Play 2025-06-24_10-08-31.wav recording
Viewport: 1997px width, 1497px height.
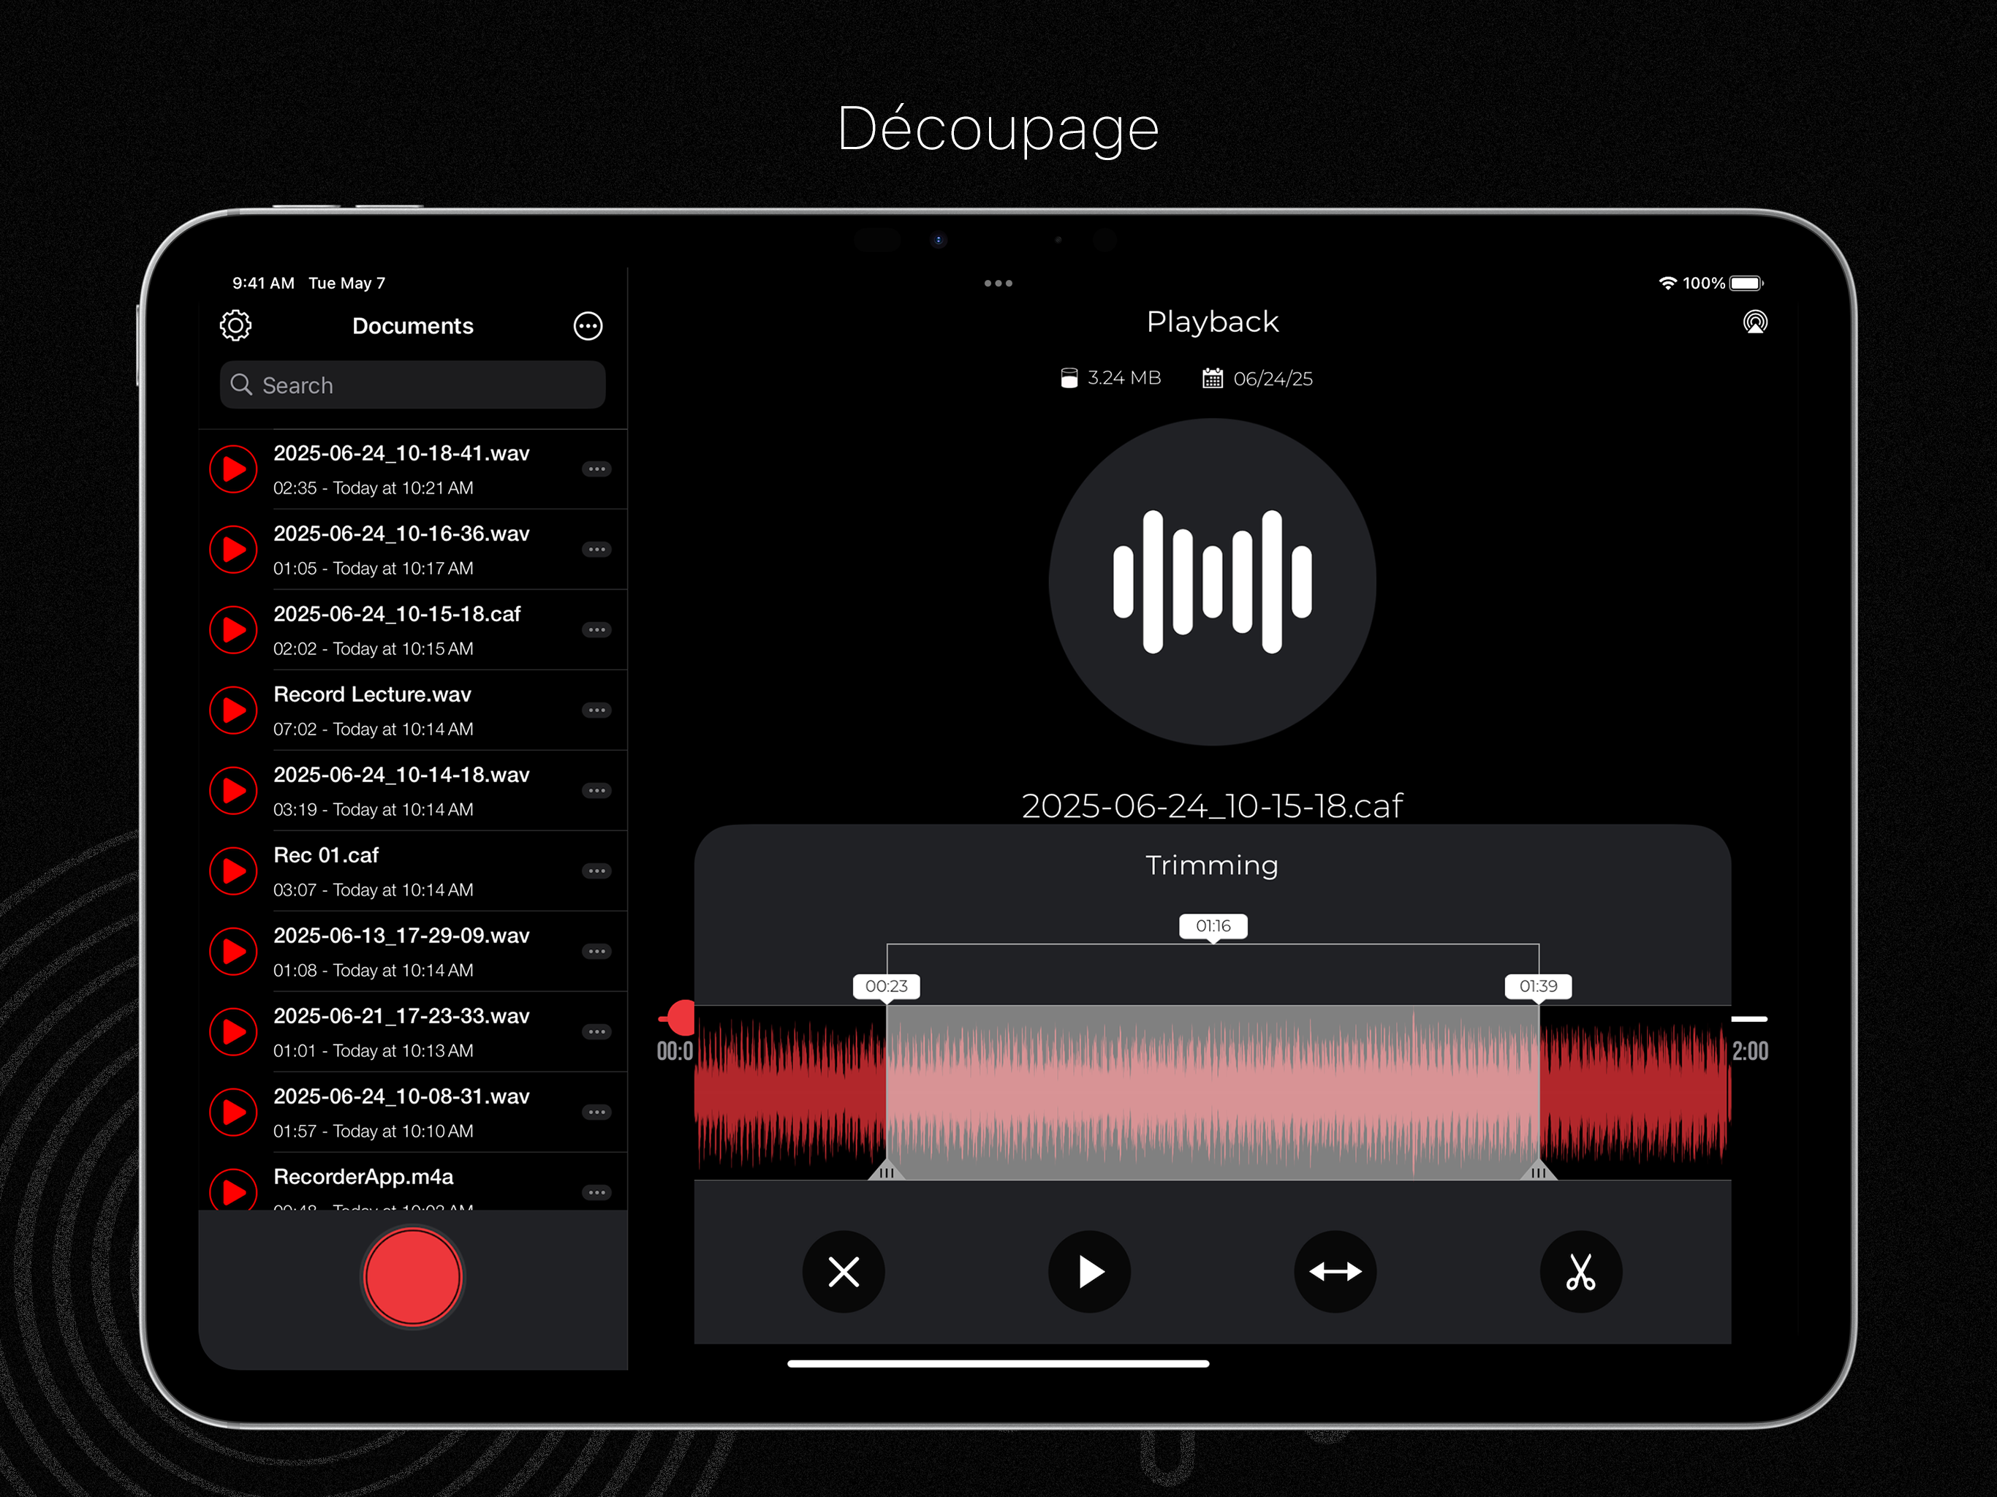(234, 1113)
